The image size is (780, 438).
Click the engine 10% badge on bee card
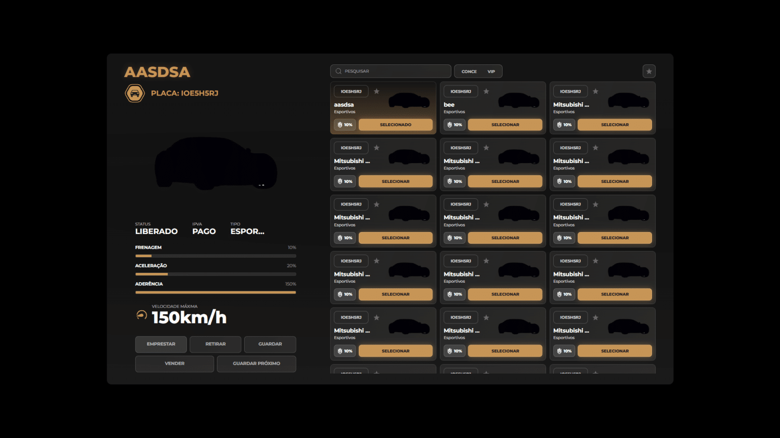point(454,125)
